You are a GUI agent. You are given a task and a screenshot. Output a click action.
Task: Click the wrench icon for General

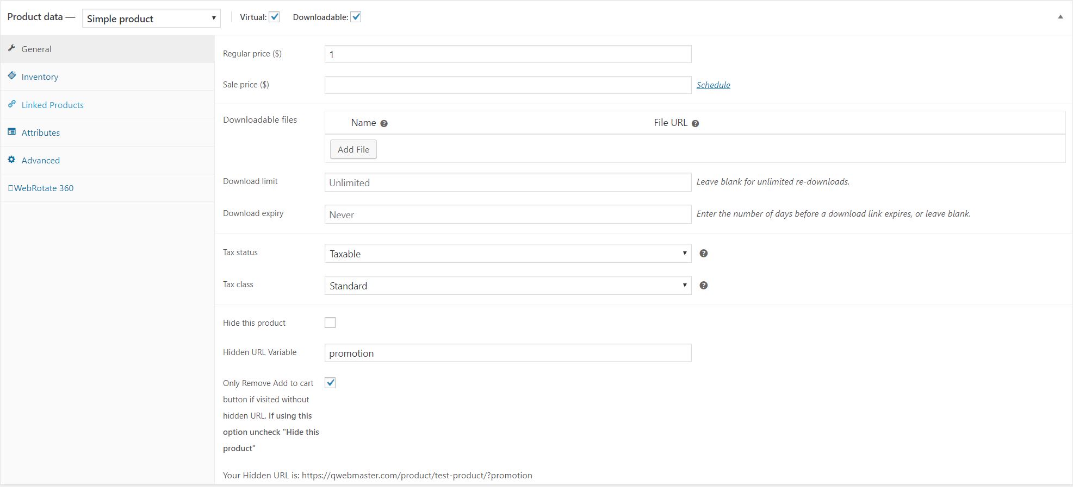11,48
